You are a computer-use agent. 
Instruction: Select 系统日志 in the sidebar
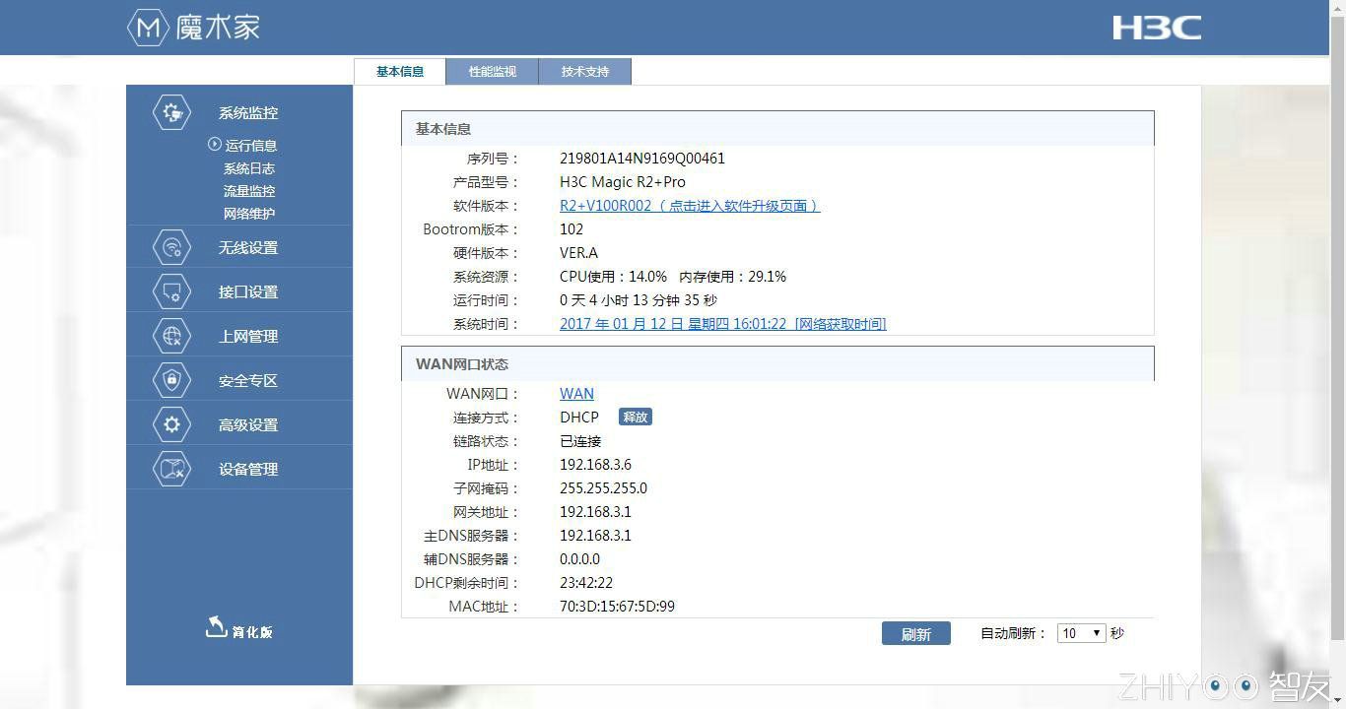[249, 168]
